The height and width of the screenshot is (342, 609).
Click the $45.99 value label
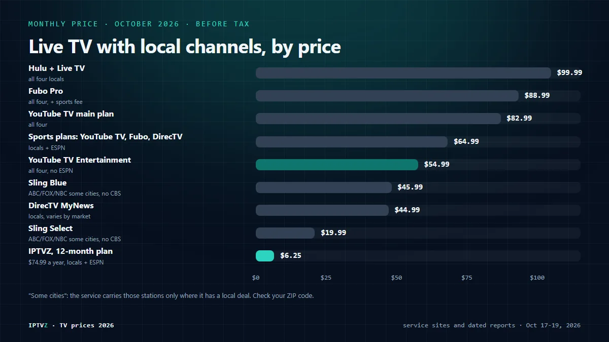tap(410, 187)
